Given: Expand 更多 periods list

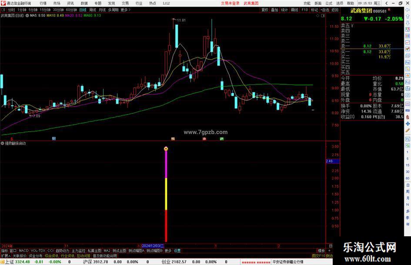Looking at the screenshot, I should tap(125, 10).
